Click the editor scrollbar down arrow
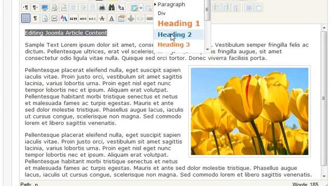Screen dimensions: 332x186 [324, 176]
